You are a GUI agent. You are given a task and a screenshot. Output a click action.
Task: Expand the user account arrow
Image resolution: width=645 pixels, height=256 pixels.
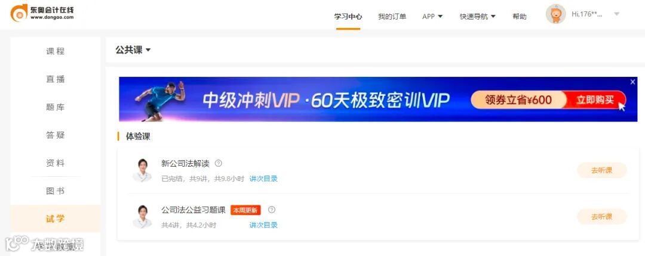coord(616,14)
